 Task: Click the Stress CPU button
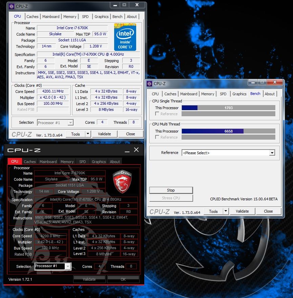171,198
